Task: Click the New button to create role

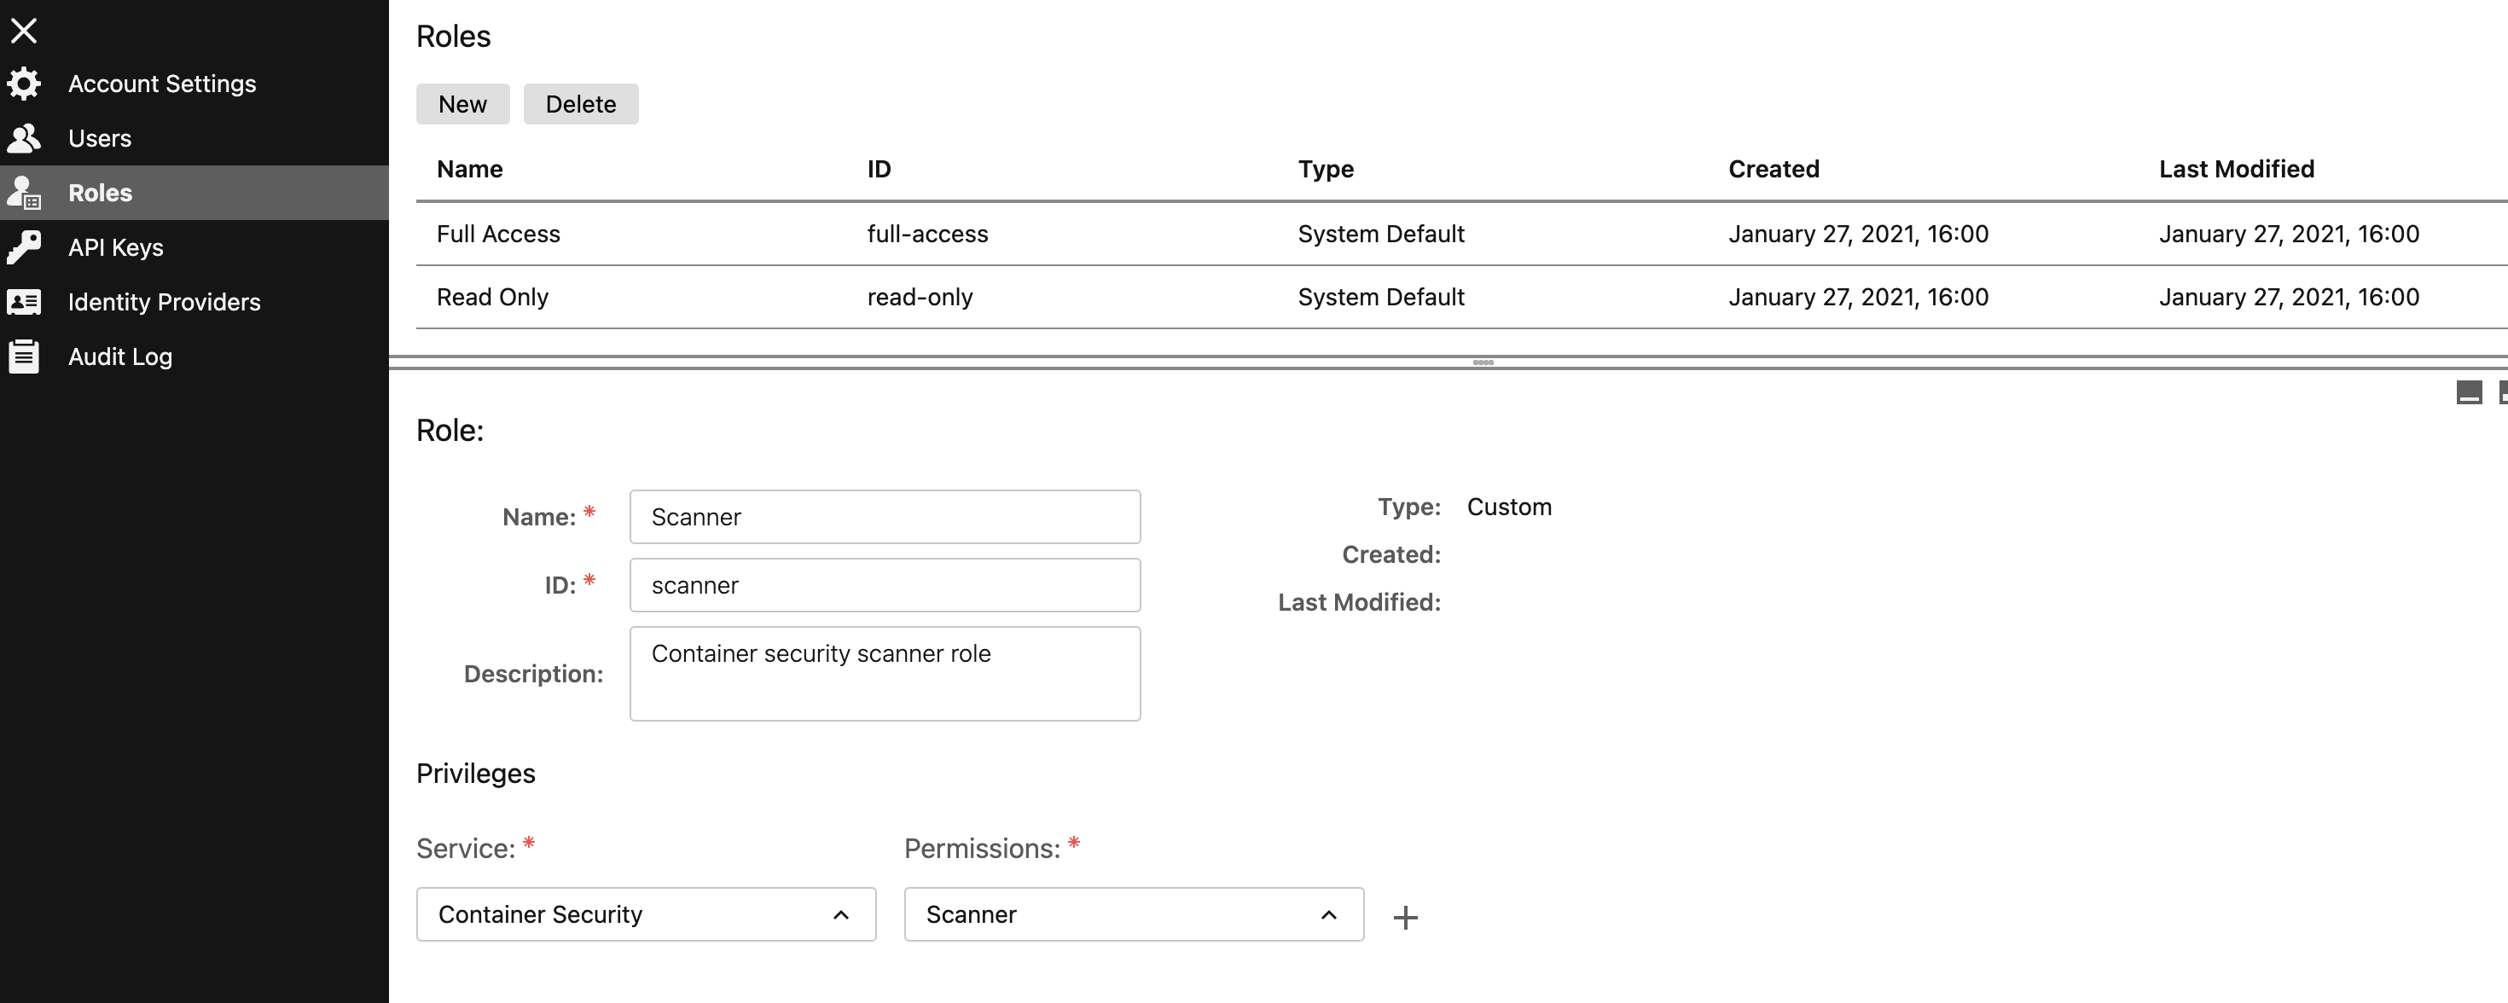Action: tap(462, 102)
